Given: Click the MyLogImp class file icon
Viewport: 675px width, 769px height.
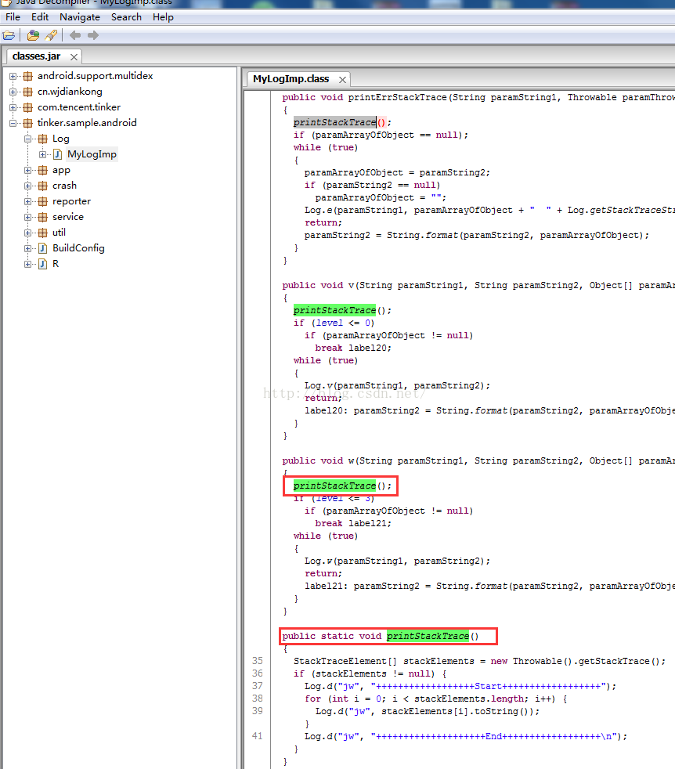Looking at the screenshot, I should click(58, 154).
